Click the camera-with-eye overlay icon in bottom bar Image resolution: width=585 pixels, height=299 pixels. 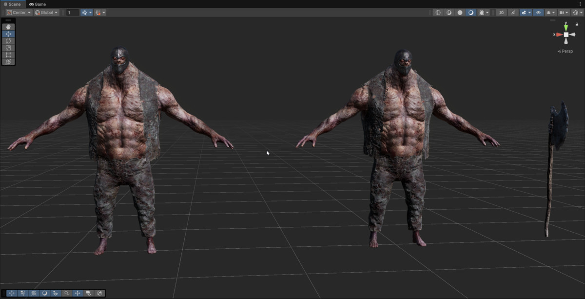88,293
